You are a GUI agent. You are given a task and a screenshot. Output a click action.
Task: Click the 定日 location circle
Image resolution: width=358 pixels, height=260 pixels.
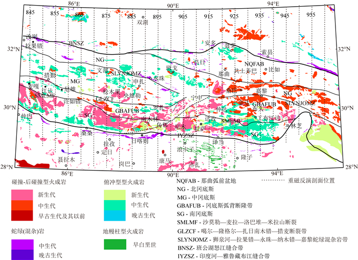point(98,152)
